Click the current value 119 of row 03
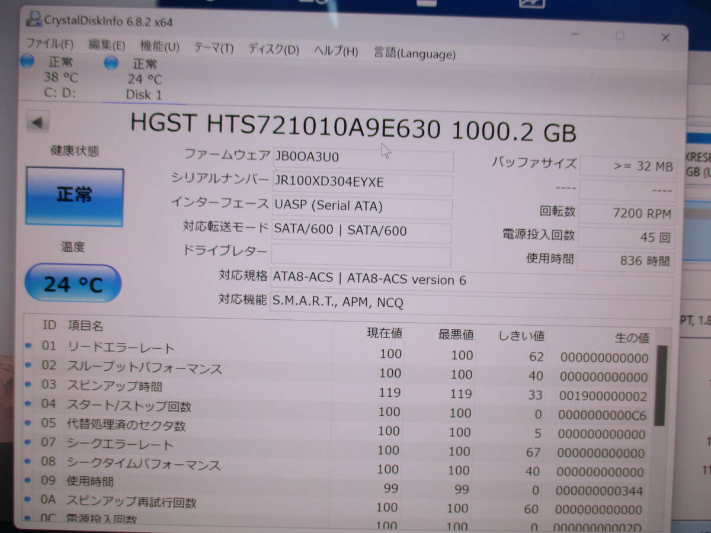This screenshot has height=533, width=711. click(x=390, y=392)
